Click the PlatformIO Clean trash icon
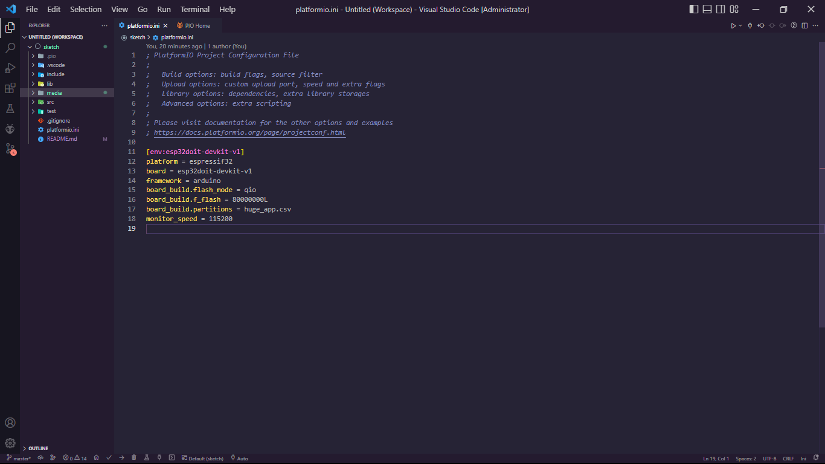 134,458
